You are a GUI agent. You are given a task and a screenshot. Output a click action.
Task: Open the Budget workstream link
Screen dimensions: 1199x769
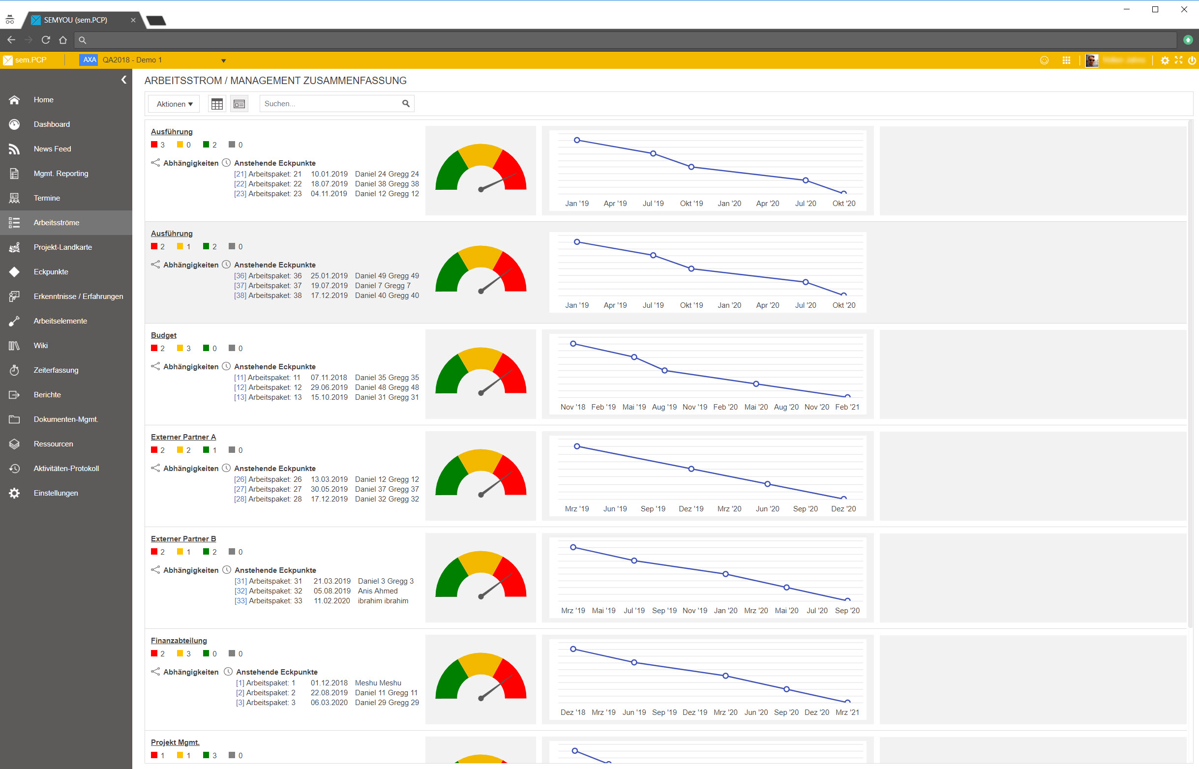click(x=163, y=335)
